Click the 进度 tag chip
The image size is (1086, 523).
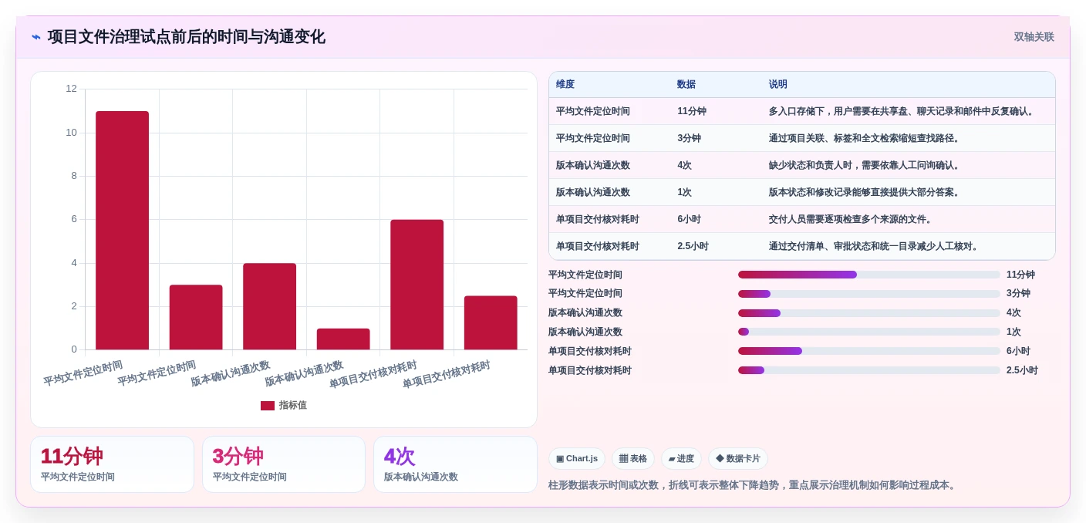click(x=681, y=459)
